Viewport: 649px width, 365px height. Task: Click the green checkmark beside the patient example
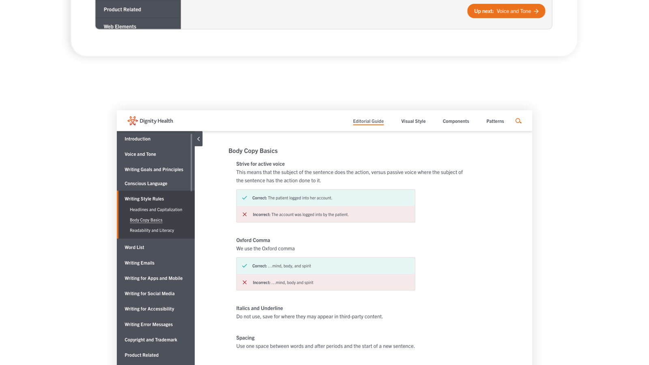(245, 198)
